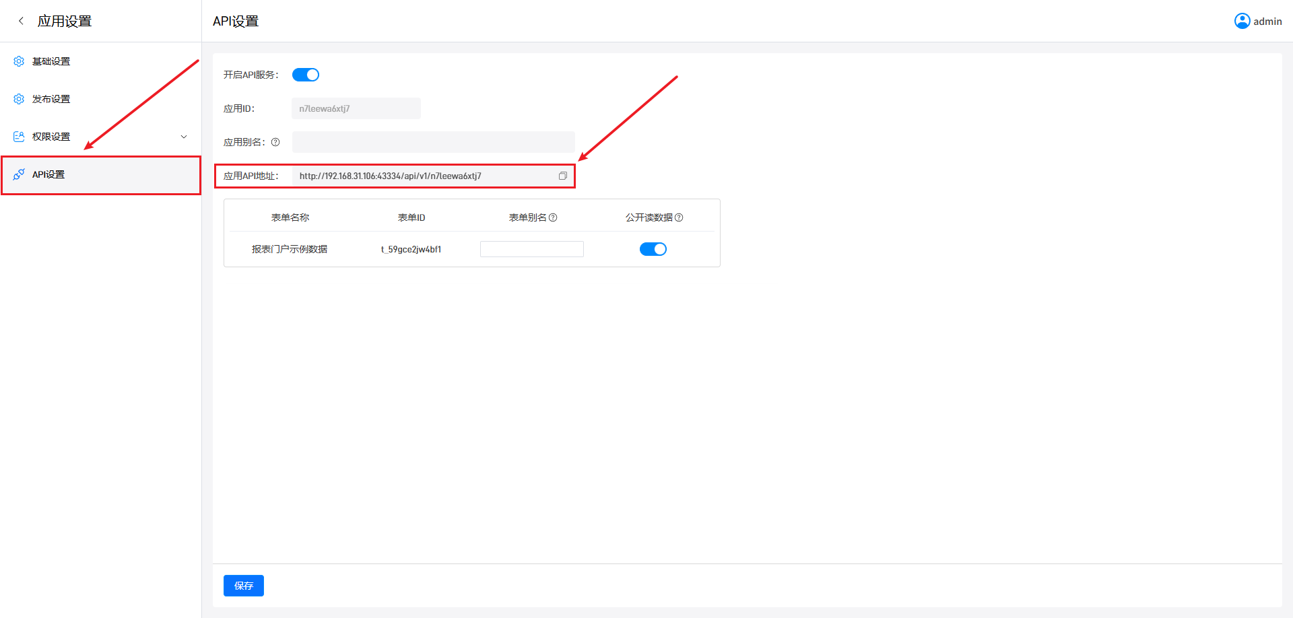Select the API设置 menu item
Image resolution: width=1293 pixels, height=618 pixels.
(48, 174)
